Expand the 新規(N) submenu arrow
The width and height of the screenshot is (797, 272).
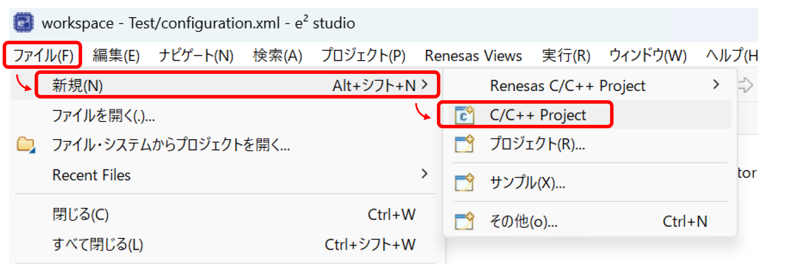(x=424, y=85)
